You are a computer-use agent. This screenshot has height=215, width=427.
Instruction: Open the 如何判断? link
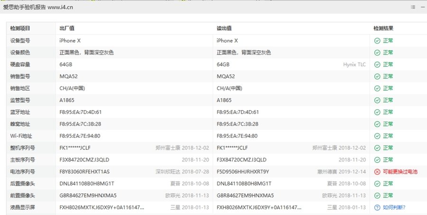394,207
